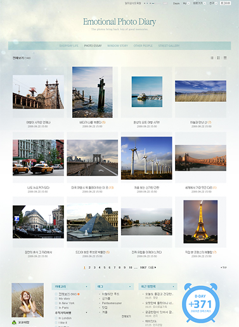Click the circle icon beside In London
The height and width of the screenshot is (327, 239).
coord(56,318)
